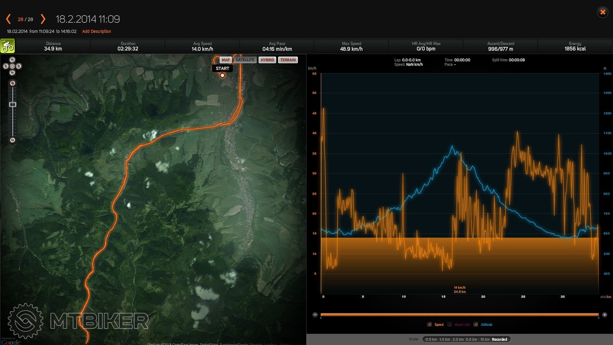613x345 pixels.
Task: Pan the map right
Action: click(19, 66)
